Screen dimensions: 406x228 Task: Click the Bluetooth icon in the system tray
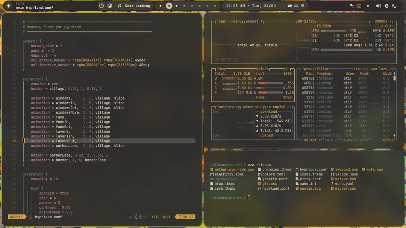click(387, 6)
